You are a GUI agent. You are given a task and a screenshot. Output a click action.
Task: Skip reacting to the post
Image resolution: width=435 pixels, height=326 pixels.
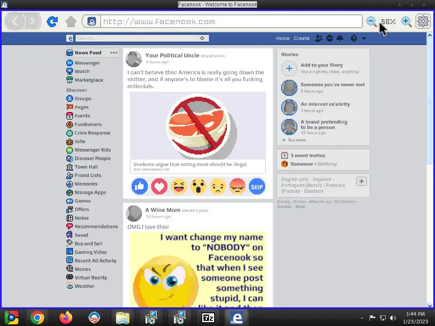coord(257,187)
